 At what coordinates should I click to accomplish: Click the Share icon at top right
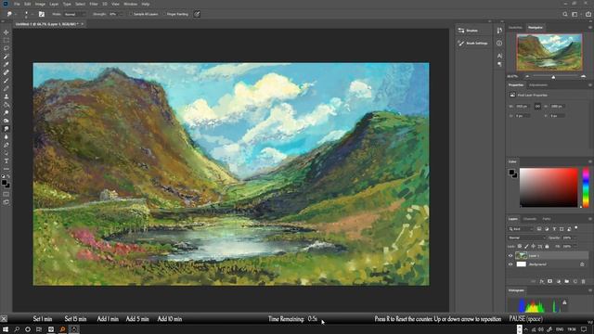[x=588, y=14]
